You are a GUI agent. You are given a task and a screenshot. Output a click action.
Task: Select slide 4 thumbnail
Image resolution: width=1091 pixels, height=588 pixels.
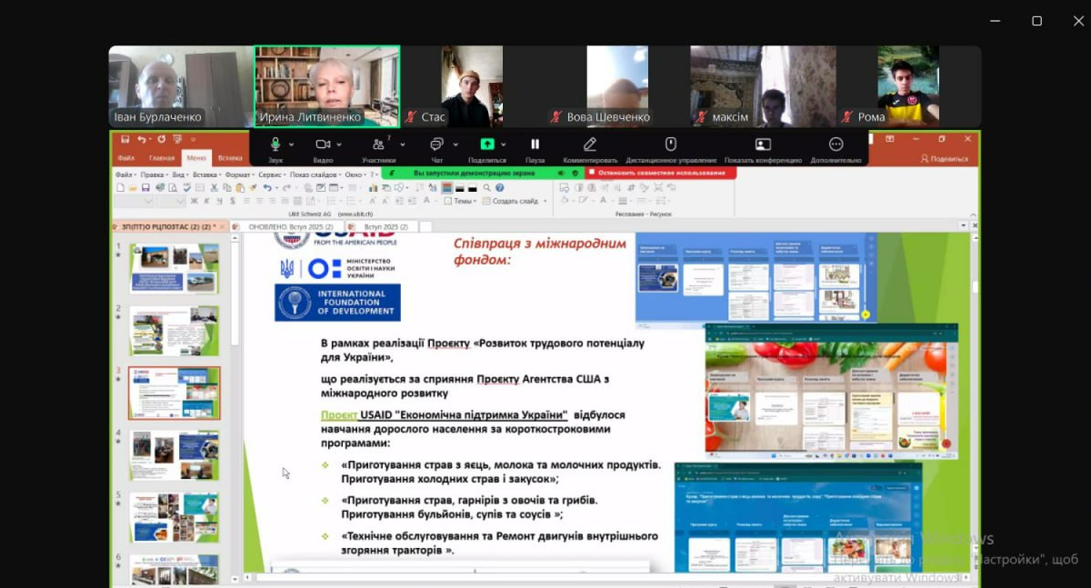pyautogui.click(x=174, y=455)
